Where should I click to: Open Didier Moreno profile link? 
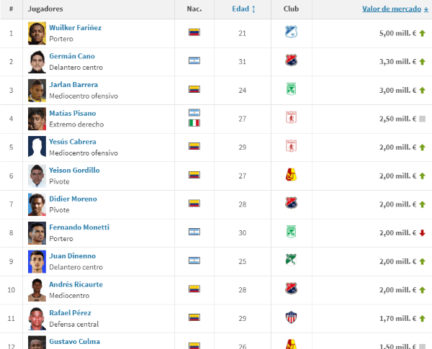pyautogui.click(x=73, y=199)
